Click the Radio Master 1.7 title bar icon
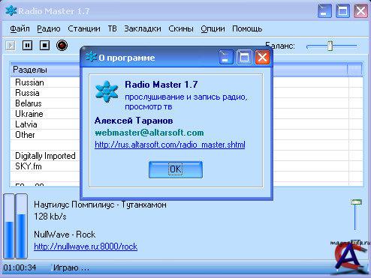371x278 pixels. coord(11,10)
